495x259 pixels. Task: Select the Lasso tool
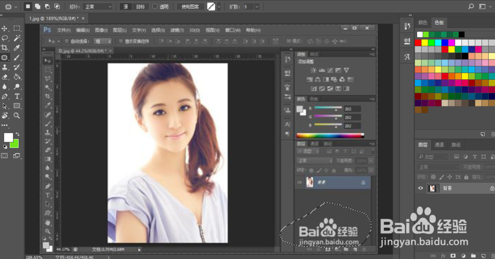(x=4, y=38)
